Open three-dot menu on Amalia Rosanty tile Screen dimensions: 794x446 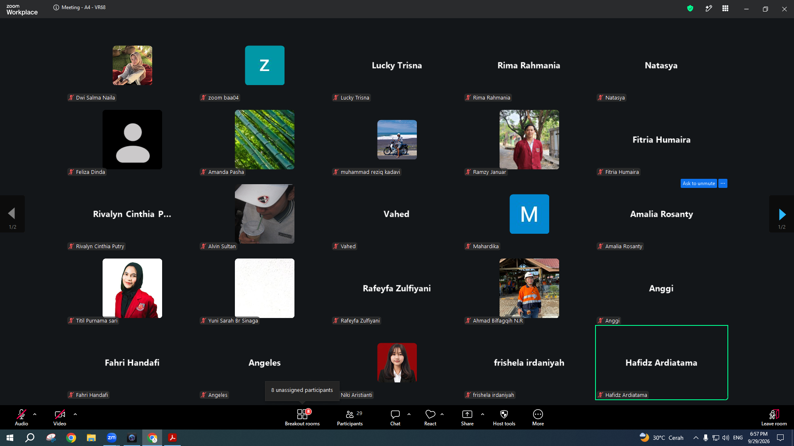click(723, 183)
